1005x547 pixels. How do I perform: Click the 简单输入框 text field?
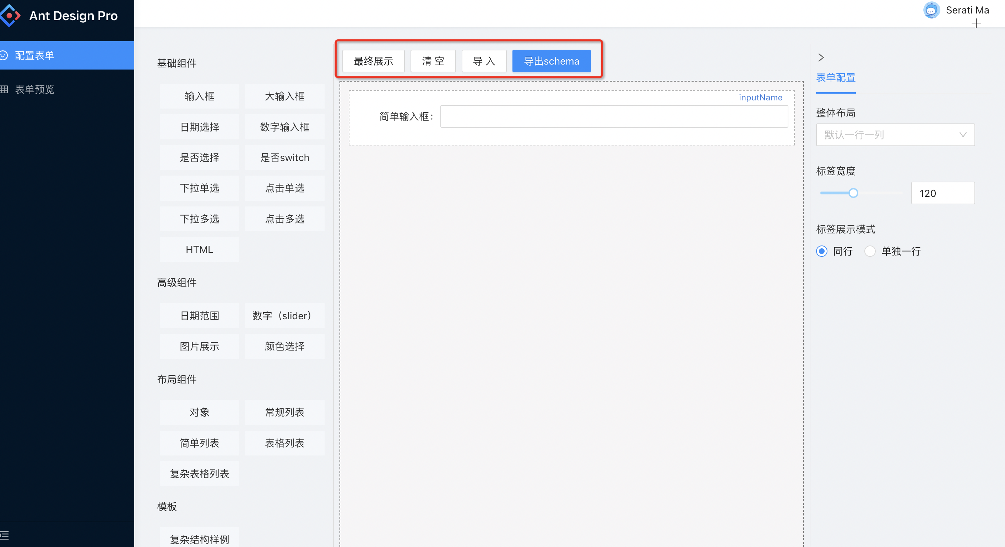pos(614,116)
